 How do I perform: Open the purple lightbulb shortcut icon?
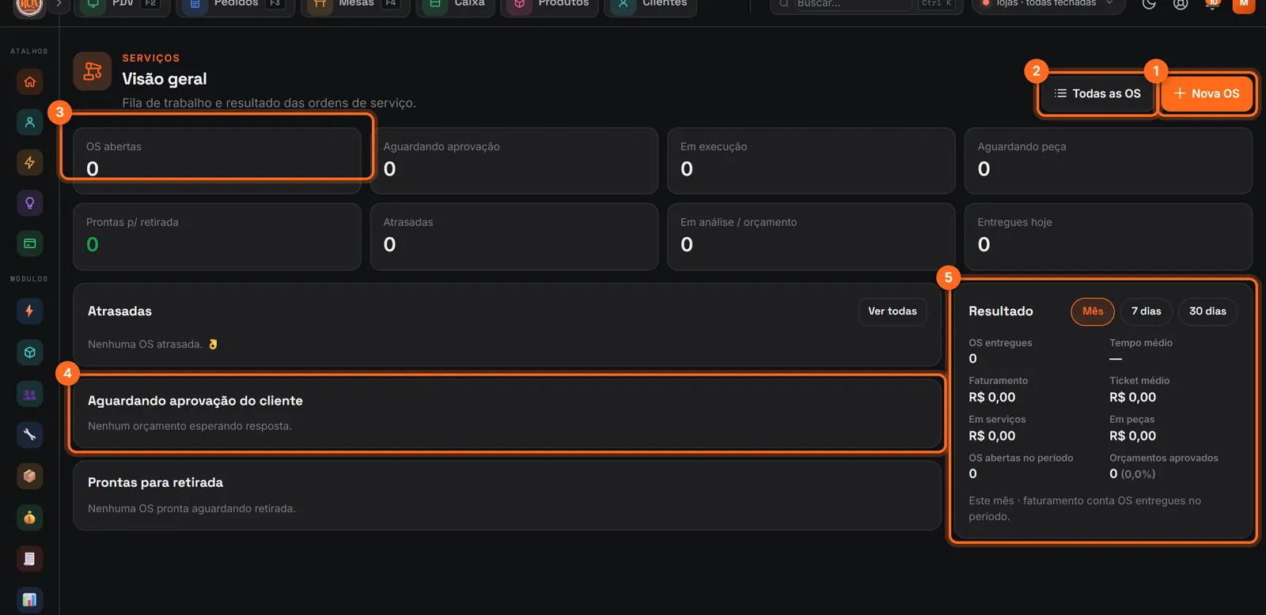29,203
